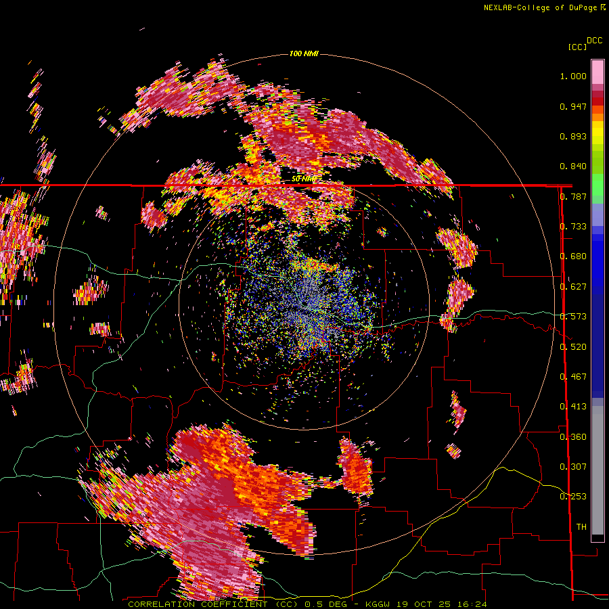
Task: Click the 0.733 scale value
Action: [x=573, y=227]
